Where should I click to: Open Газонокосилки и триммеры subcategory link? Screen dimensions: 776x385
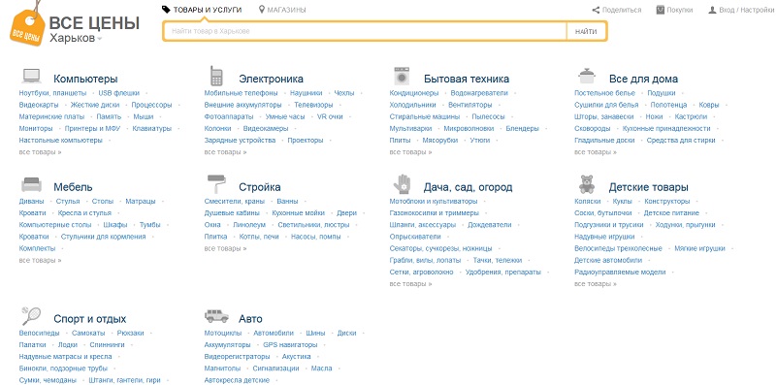[x=434, y=212]
